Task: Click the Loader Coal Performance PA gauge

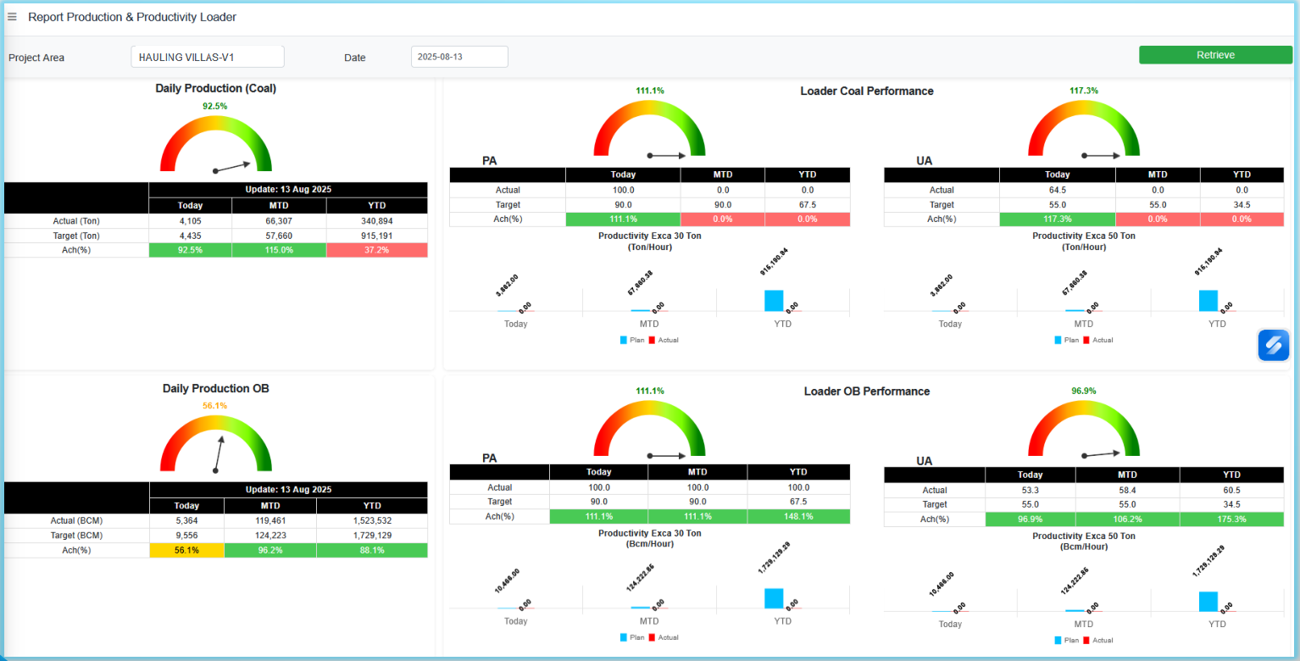Action: [649, 129]
